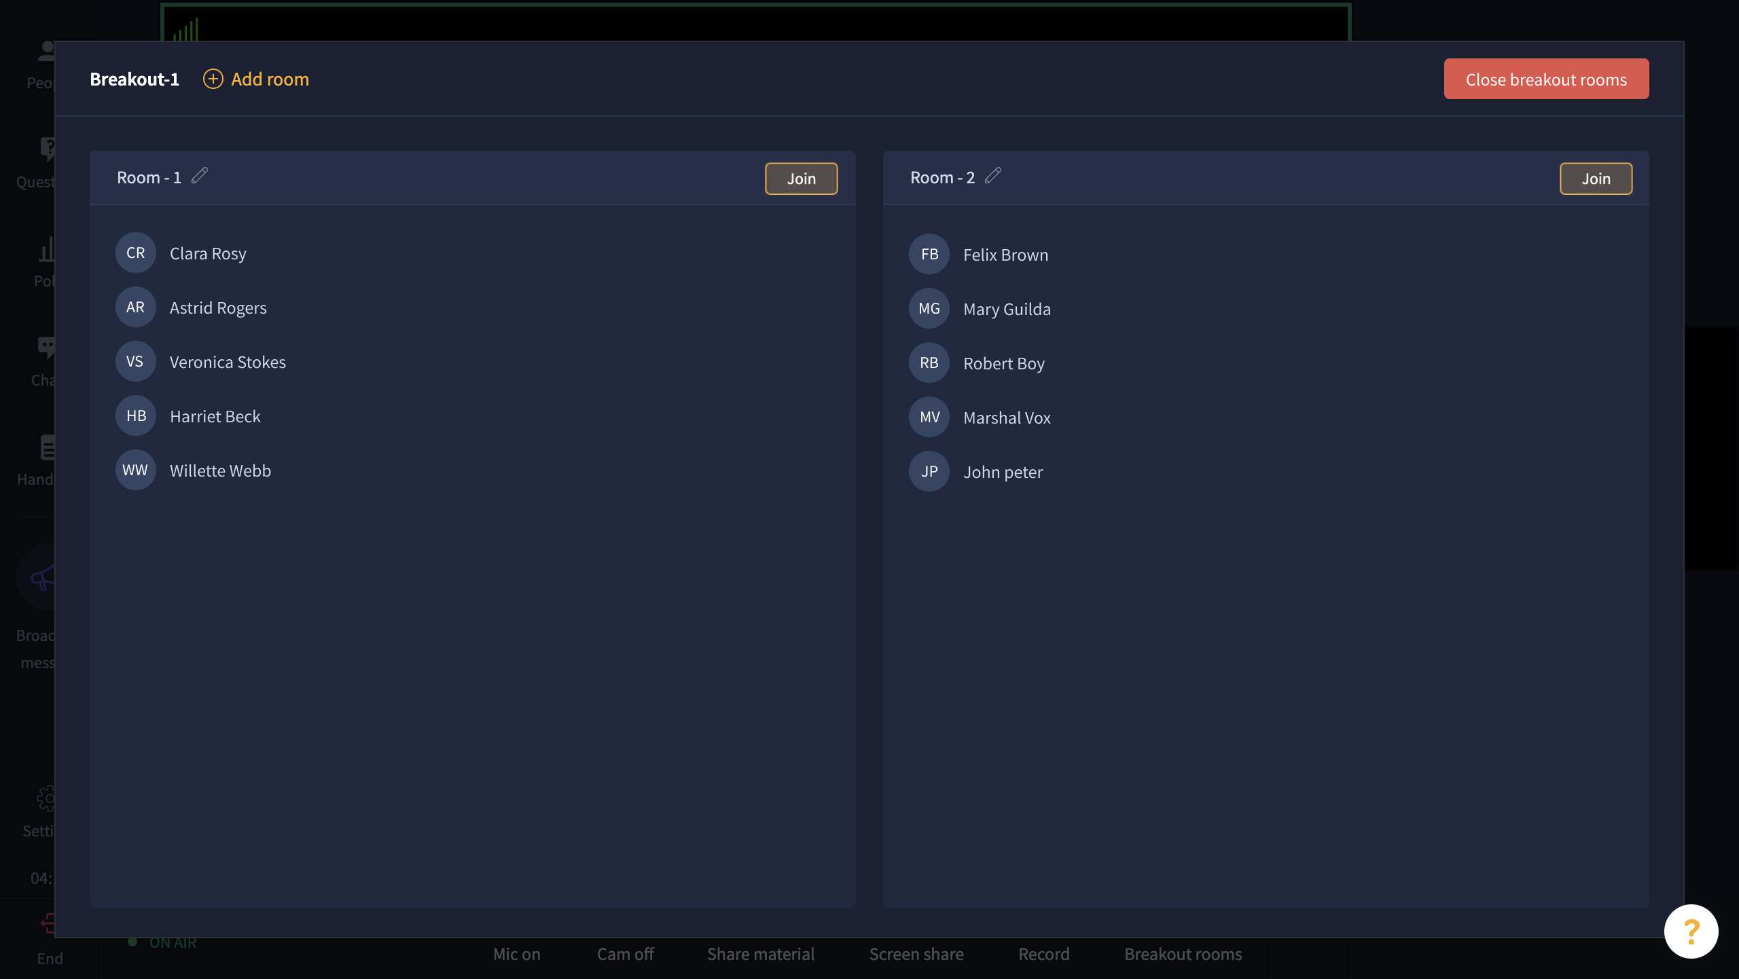
Task: Click the Room - 1 name label
Action: click(x=149, y=178)
